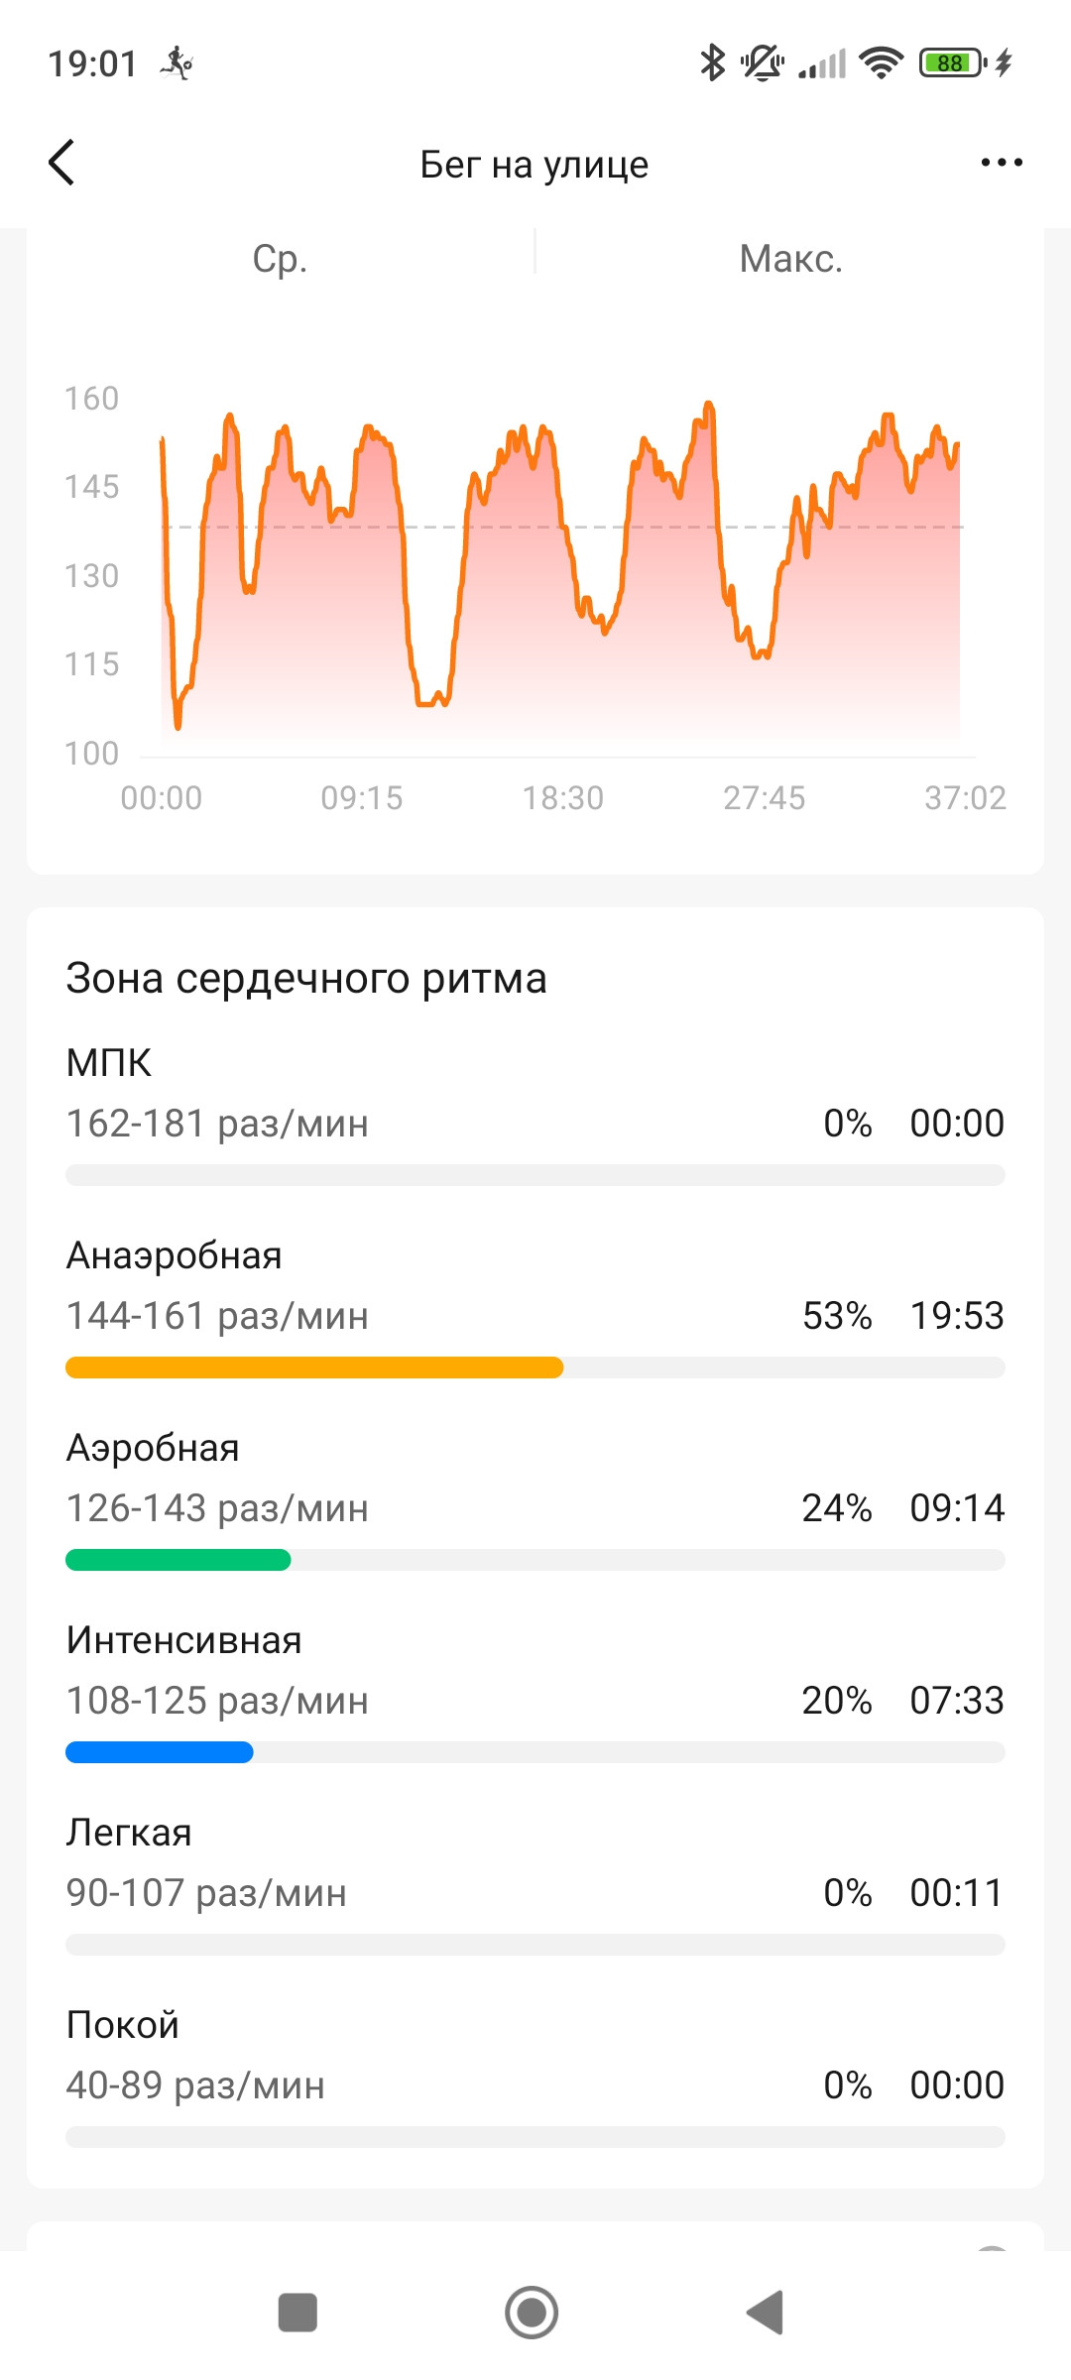
Task: Tap the back arrow icon
Action: pyautogui.click(x=61, y=163)
